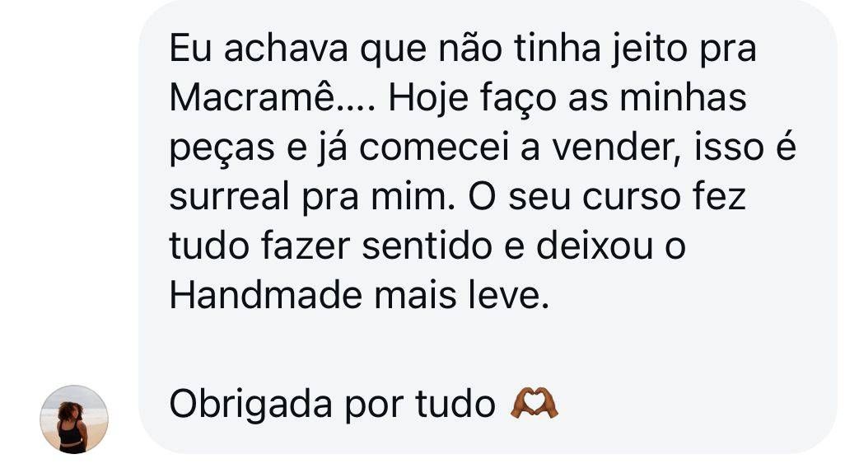
Task: Click the word "peças" in the bubble
Action: 222,149
